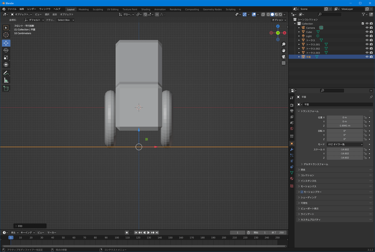Screen dimensions: 375x252
Task: Select the Measure tool
Action: [6, 80]
